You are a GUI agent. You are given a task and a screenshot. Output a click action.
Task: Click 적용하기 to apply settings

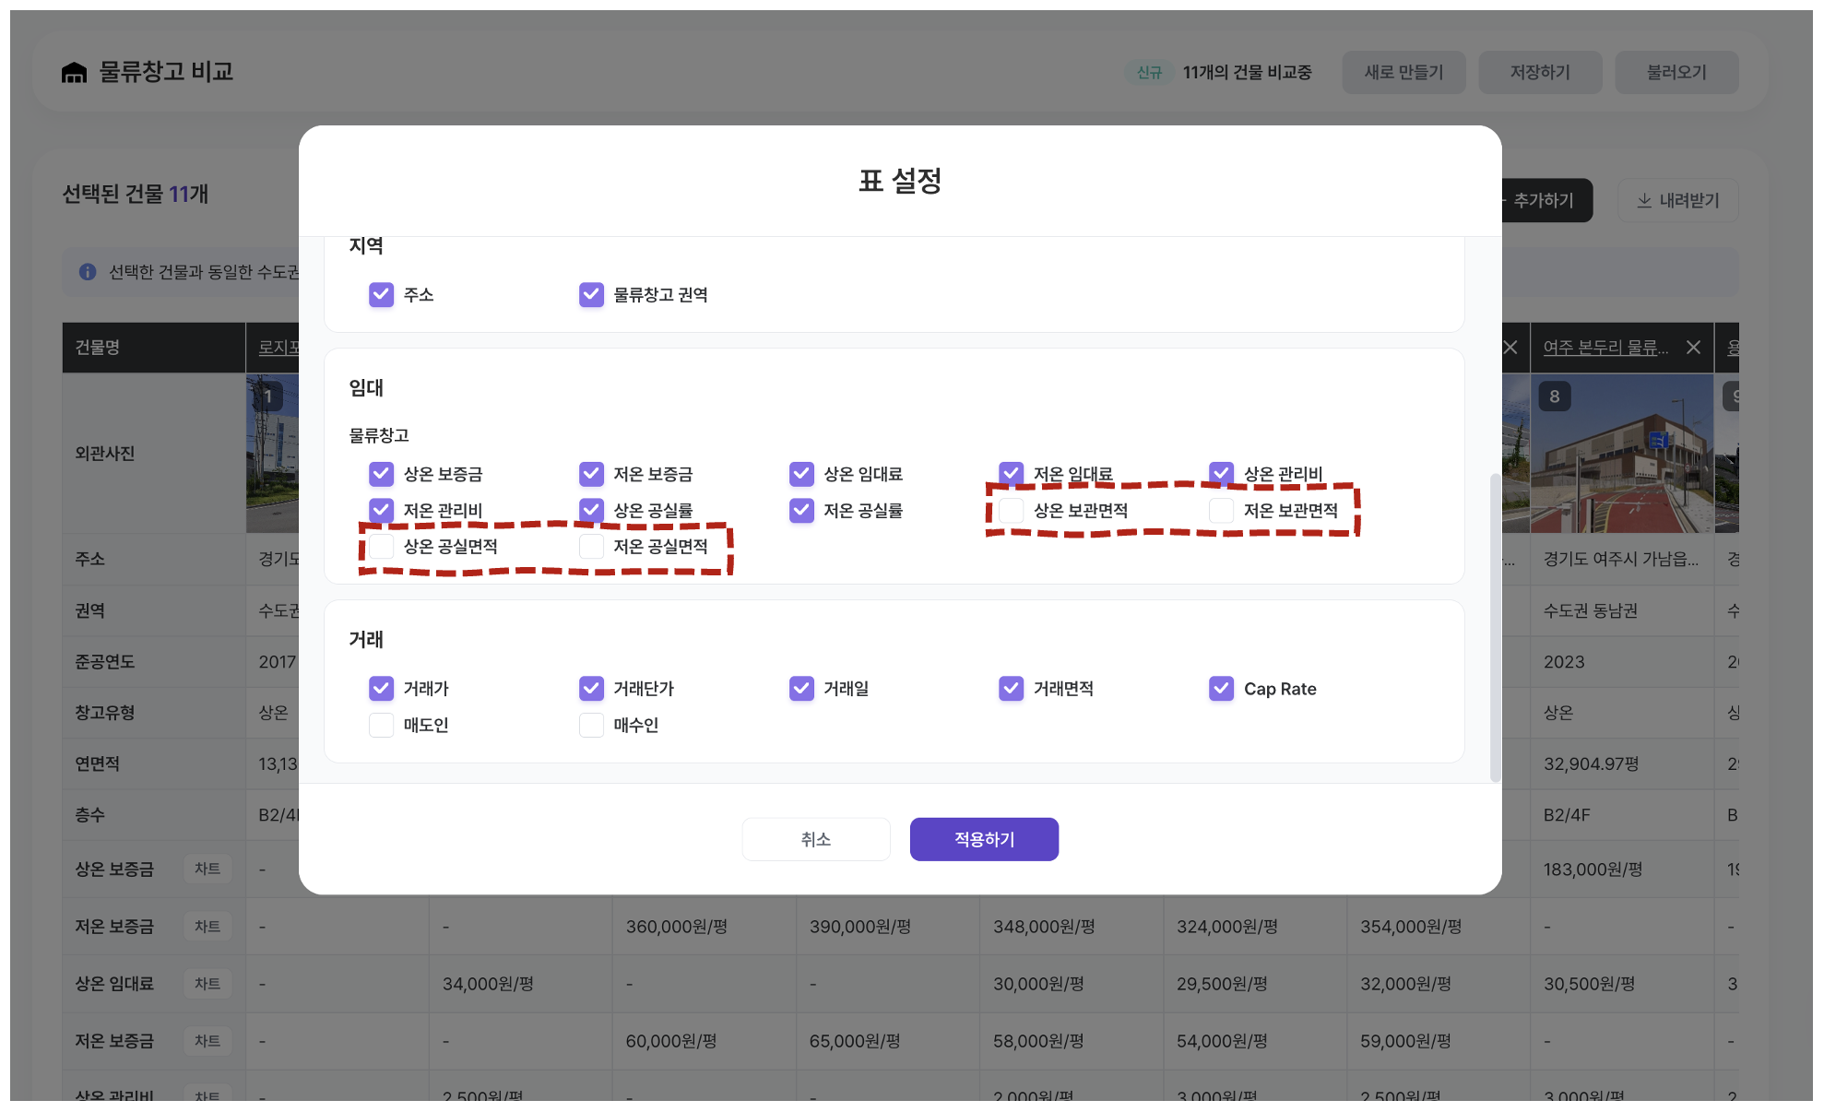click(984, 839)
